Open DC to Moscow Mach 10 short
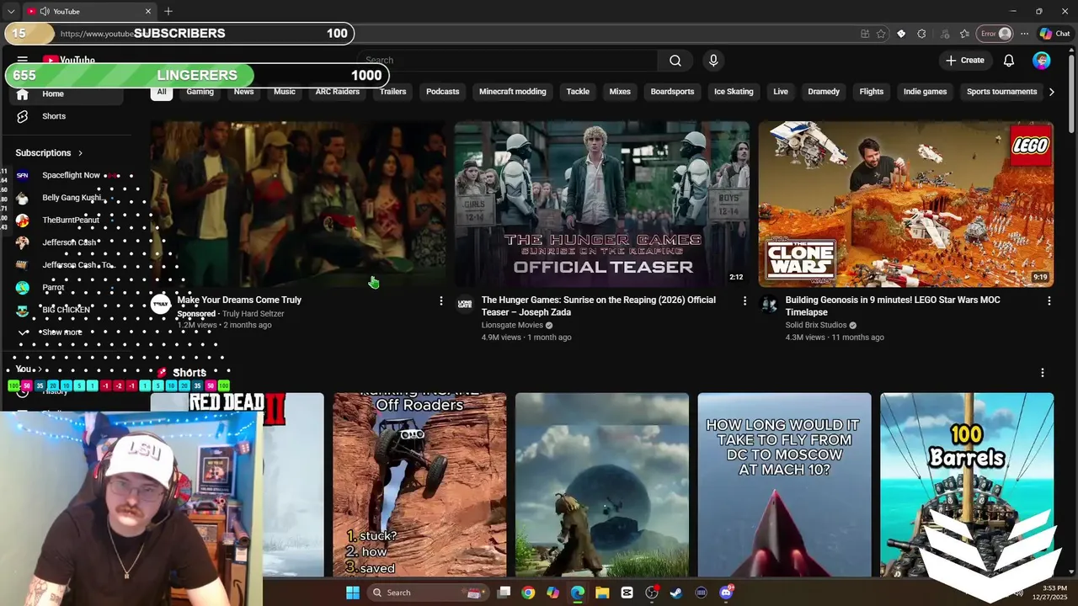This screenshot has height=606, width=1078. pyautogui.click(x=784, y=485)
